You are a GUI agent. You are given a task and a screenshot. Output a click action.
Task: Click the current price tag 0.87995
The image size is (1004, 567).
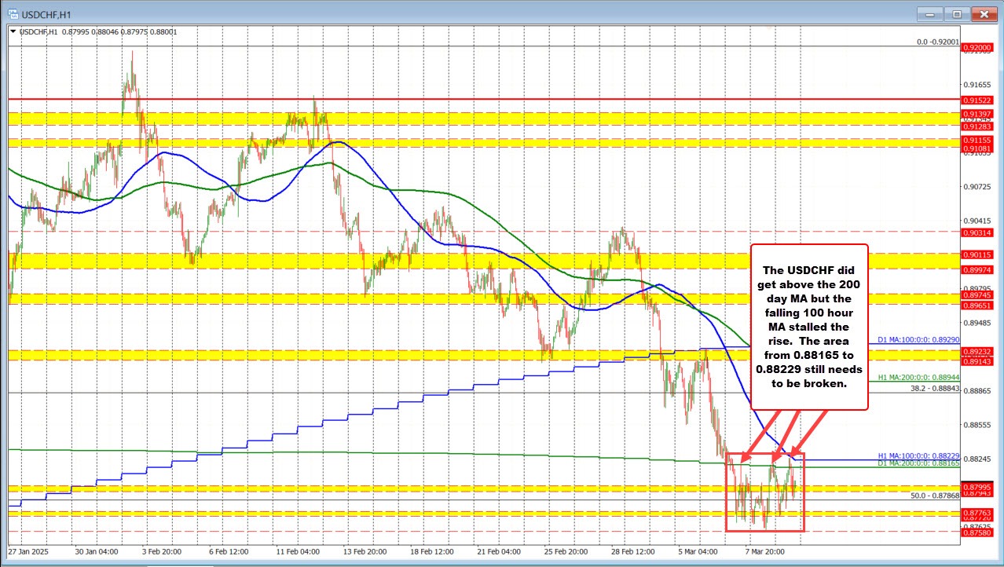(x=979, y=488)
